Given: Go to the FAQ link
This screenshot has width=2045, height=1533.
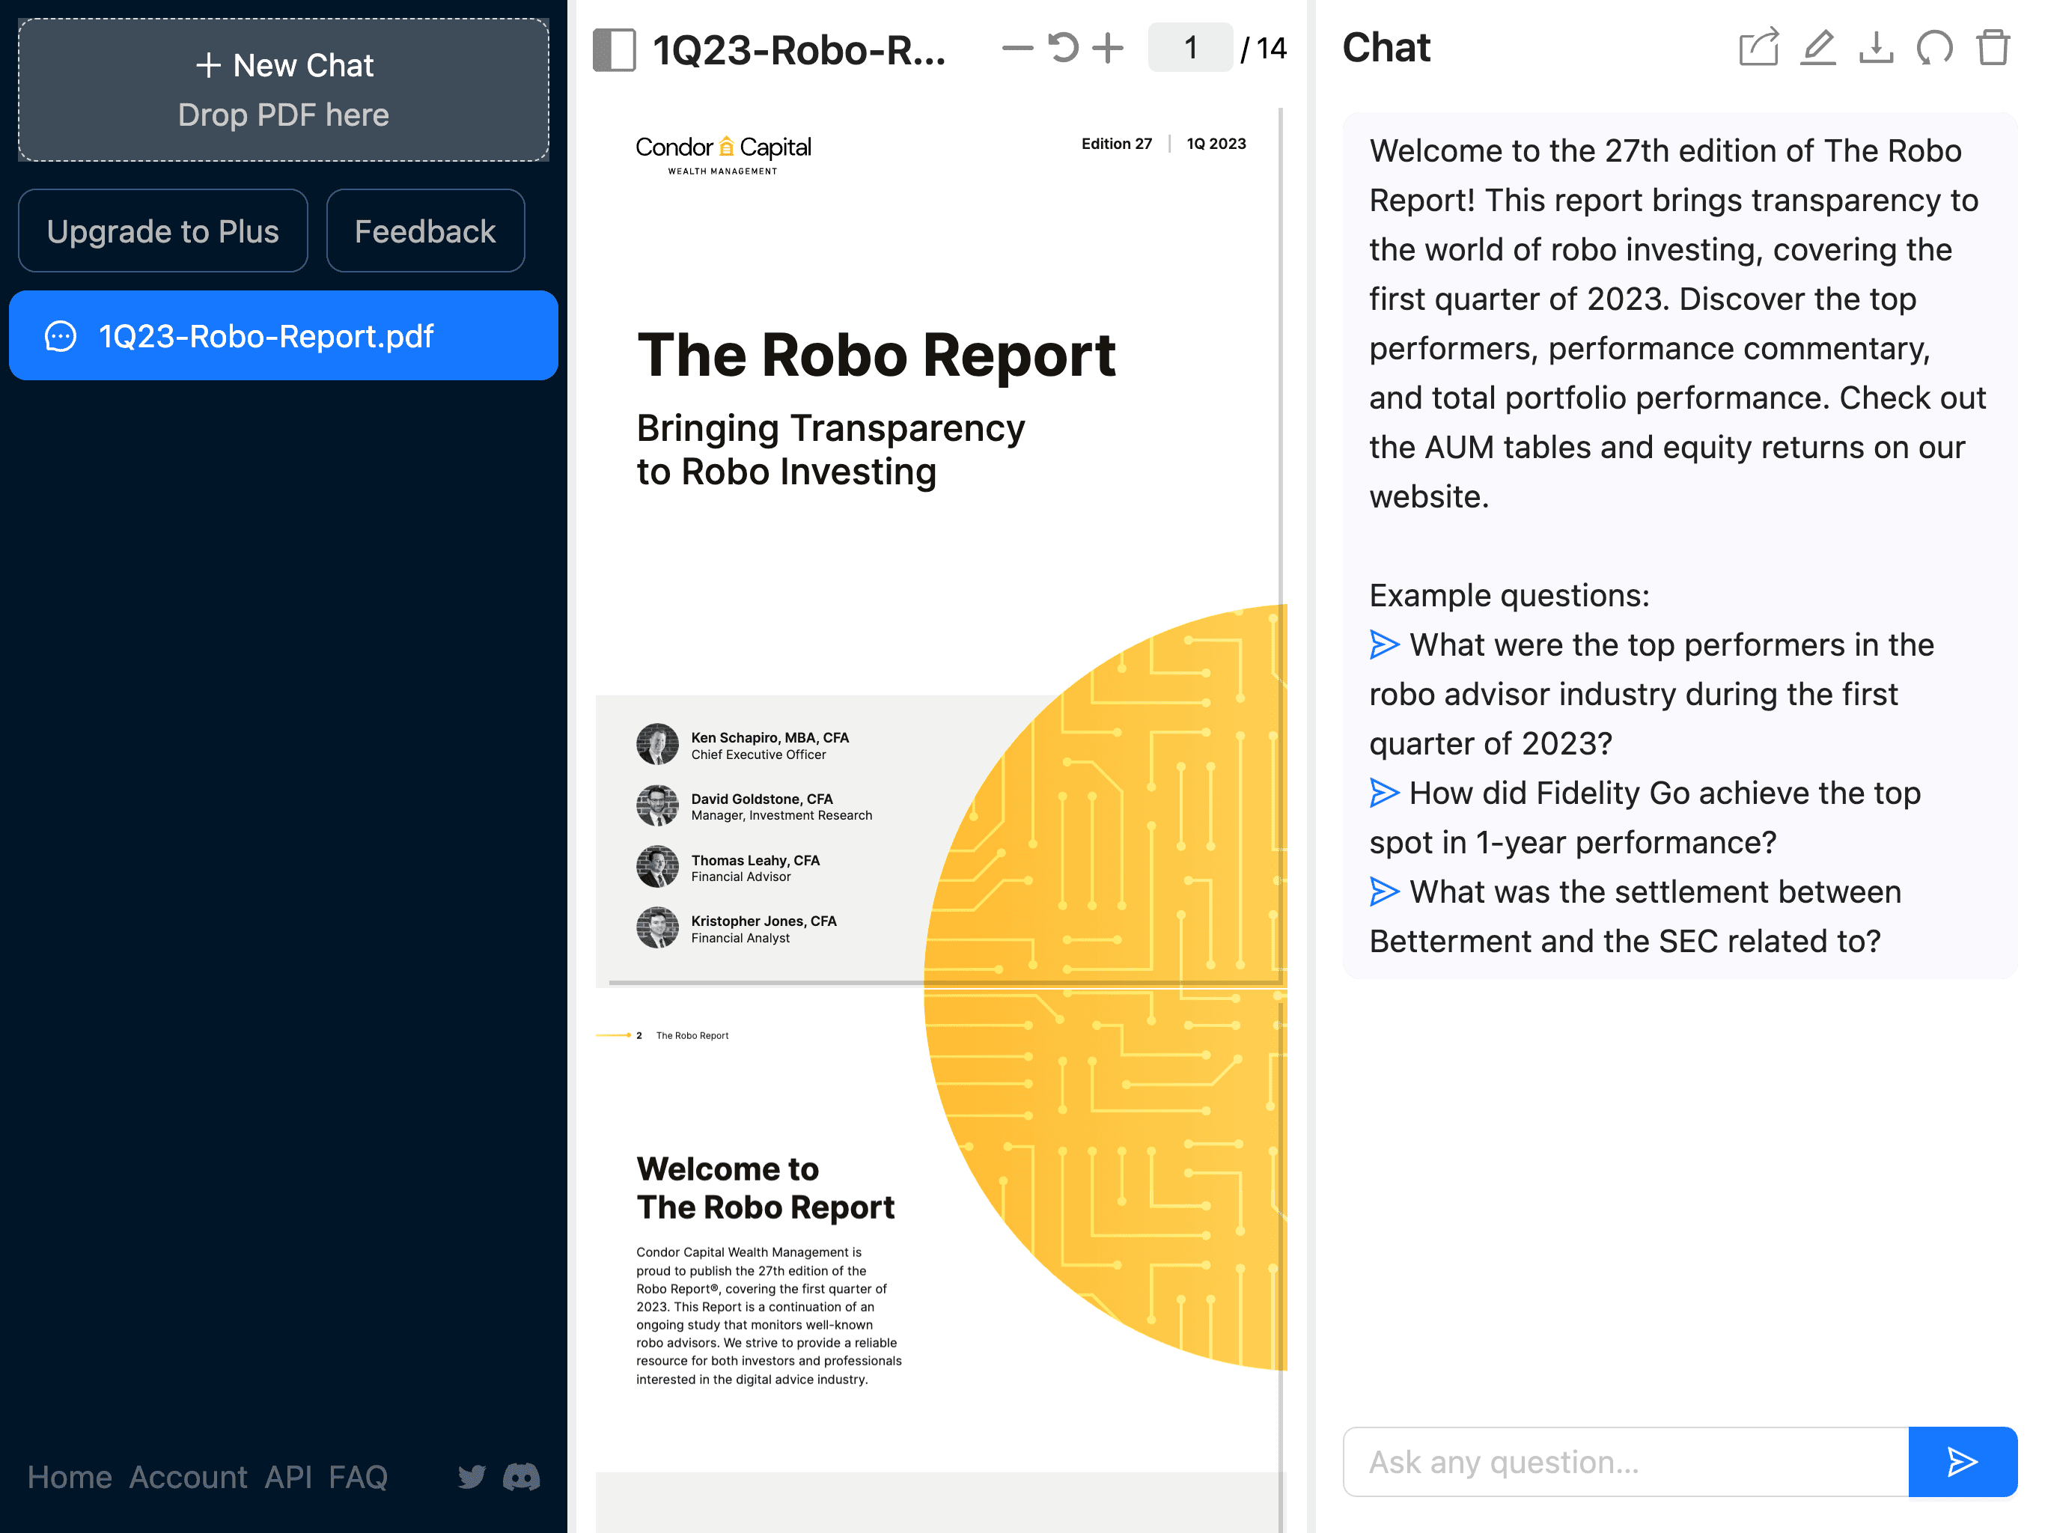Looking at the screenshot, I should tap(358, 1477).
